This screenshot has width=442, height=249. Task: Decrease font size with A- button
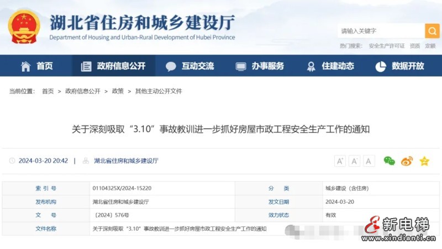click(x=354, y=161)
